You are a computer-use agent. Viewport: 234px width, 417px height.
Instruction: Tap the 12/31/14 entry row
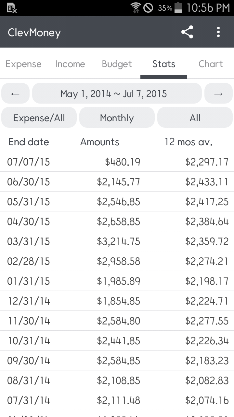[x=117, y=301]
